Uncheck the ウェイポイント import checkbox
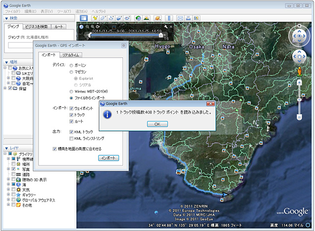The width and height of the screenshot is (315, 231). pyautogui.click(x=71, y=109)
